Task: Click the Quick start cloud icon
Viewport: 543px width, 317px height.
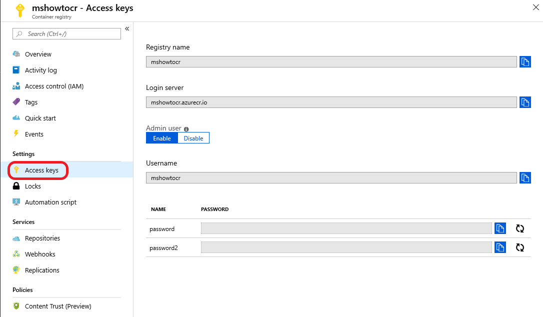Action: pyautogui.click(x=16, y=118)
